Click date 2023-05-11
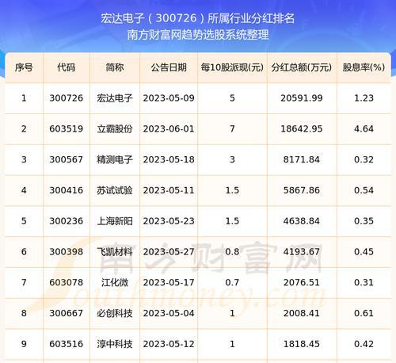396x363 pixels. 169,190
